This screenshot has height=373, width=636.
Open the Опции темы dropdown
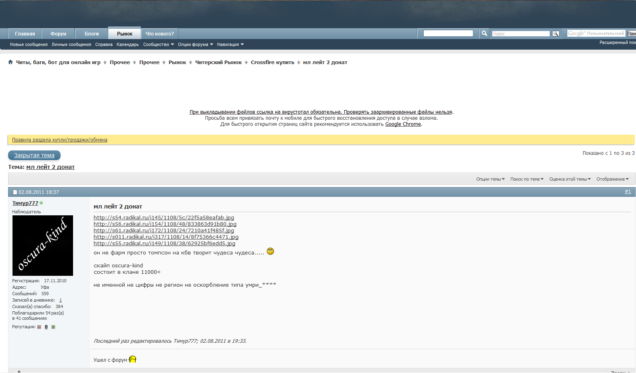(490, 179)
